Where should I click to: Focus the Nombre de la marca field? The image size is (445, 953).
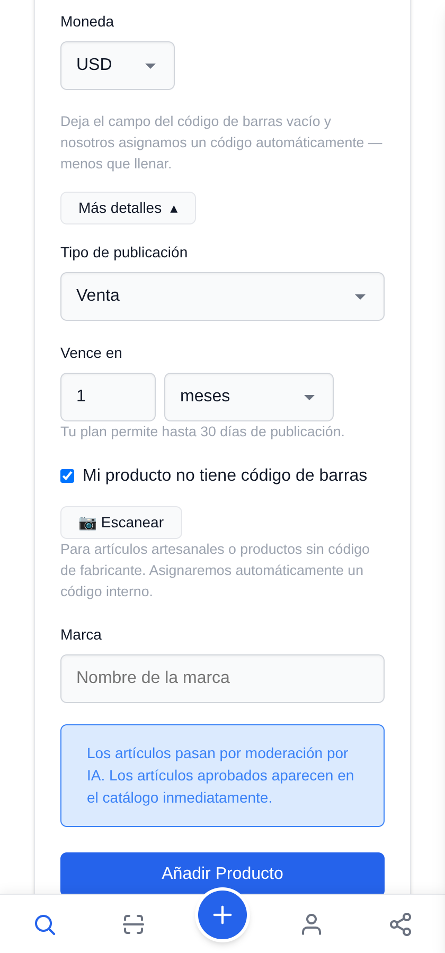click(x=222, y=679)
